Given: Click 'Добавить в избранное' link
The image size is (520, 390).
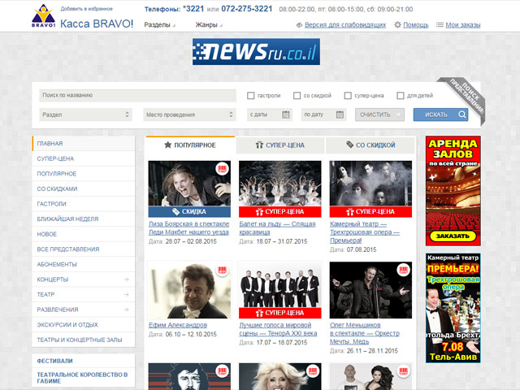Looking at the screenshot, I should tap(87, 9).
